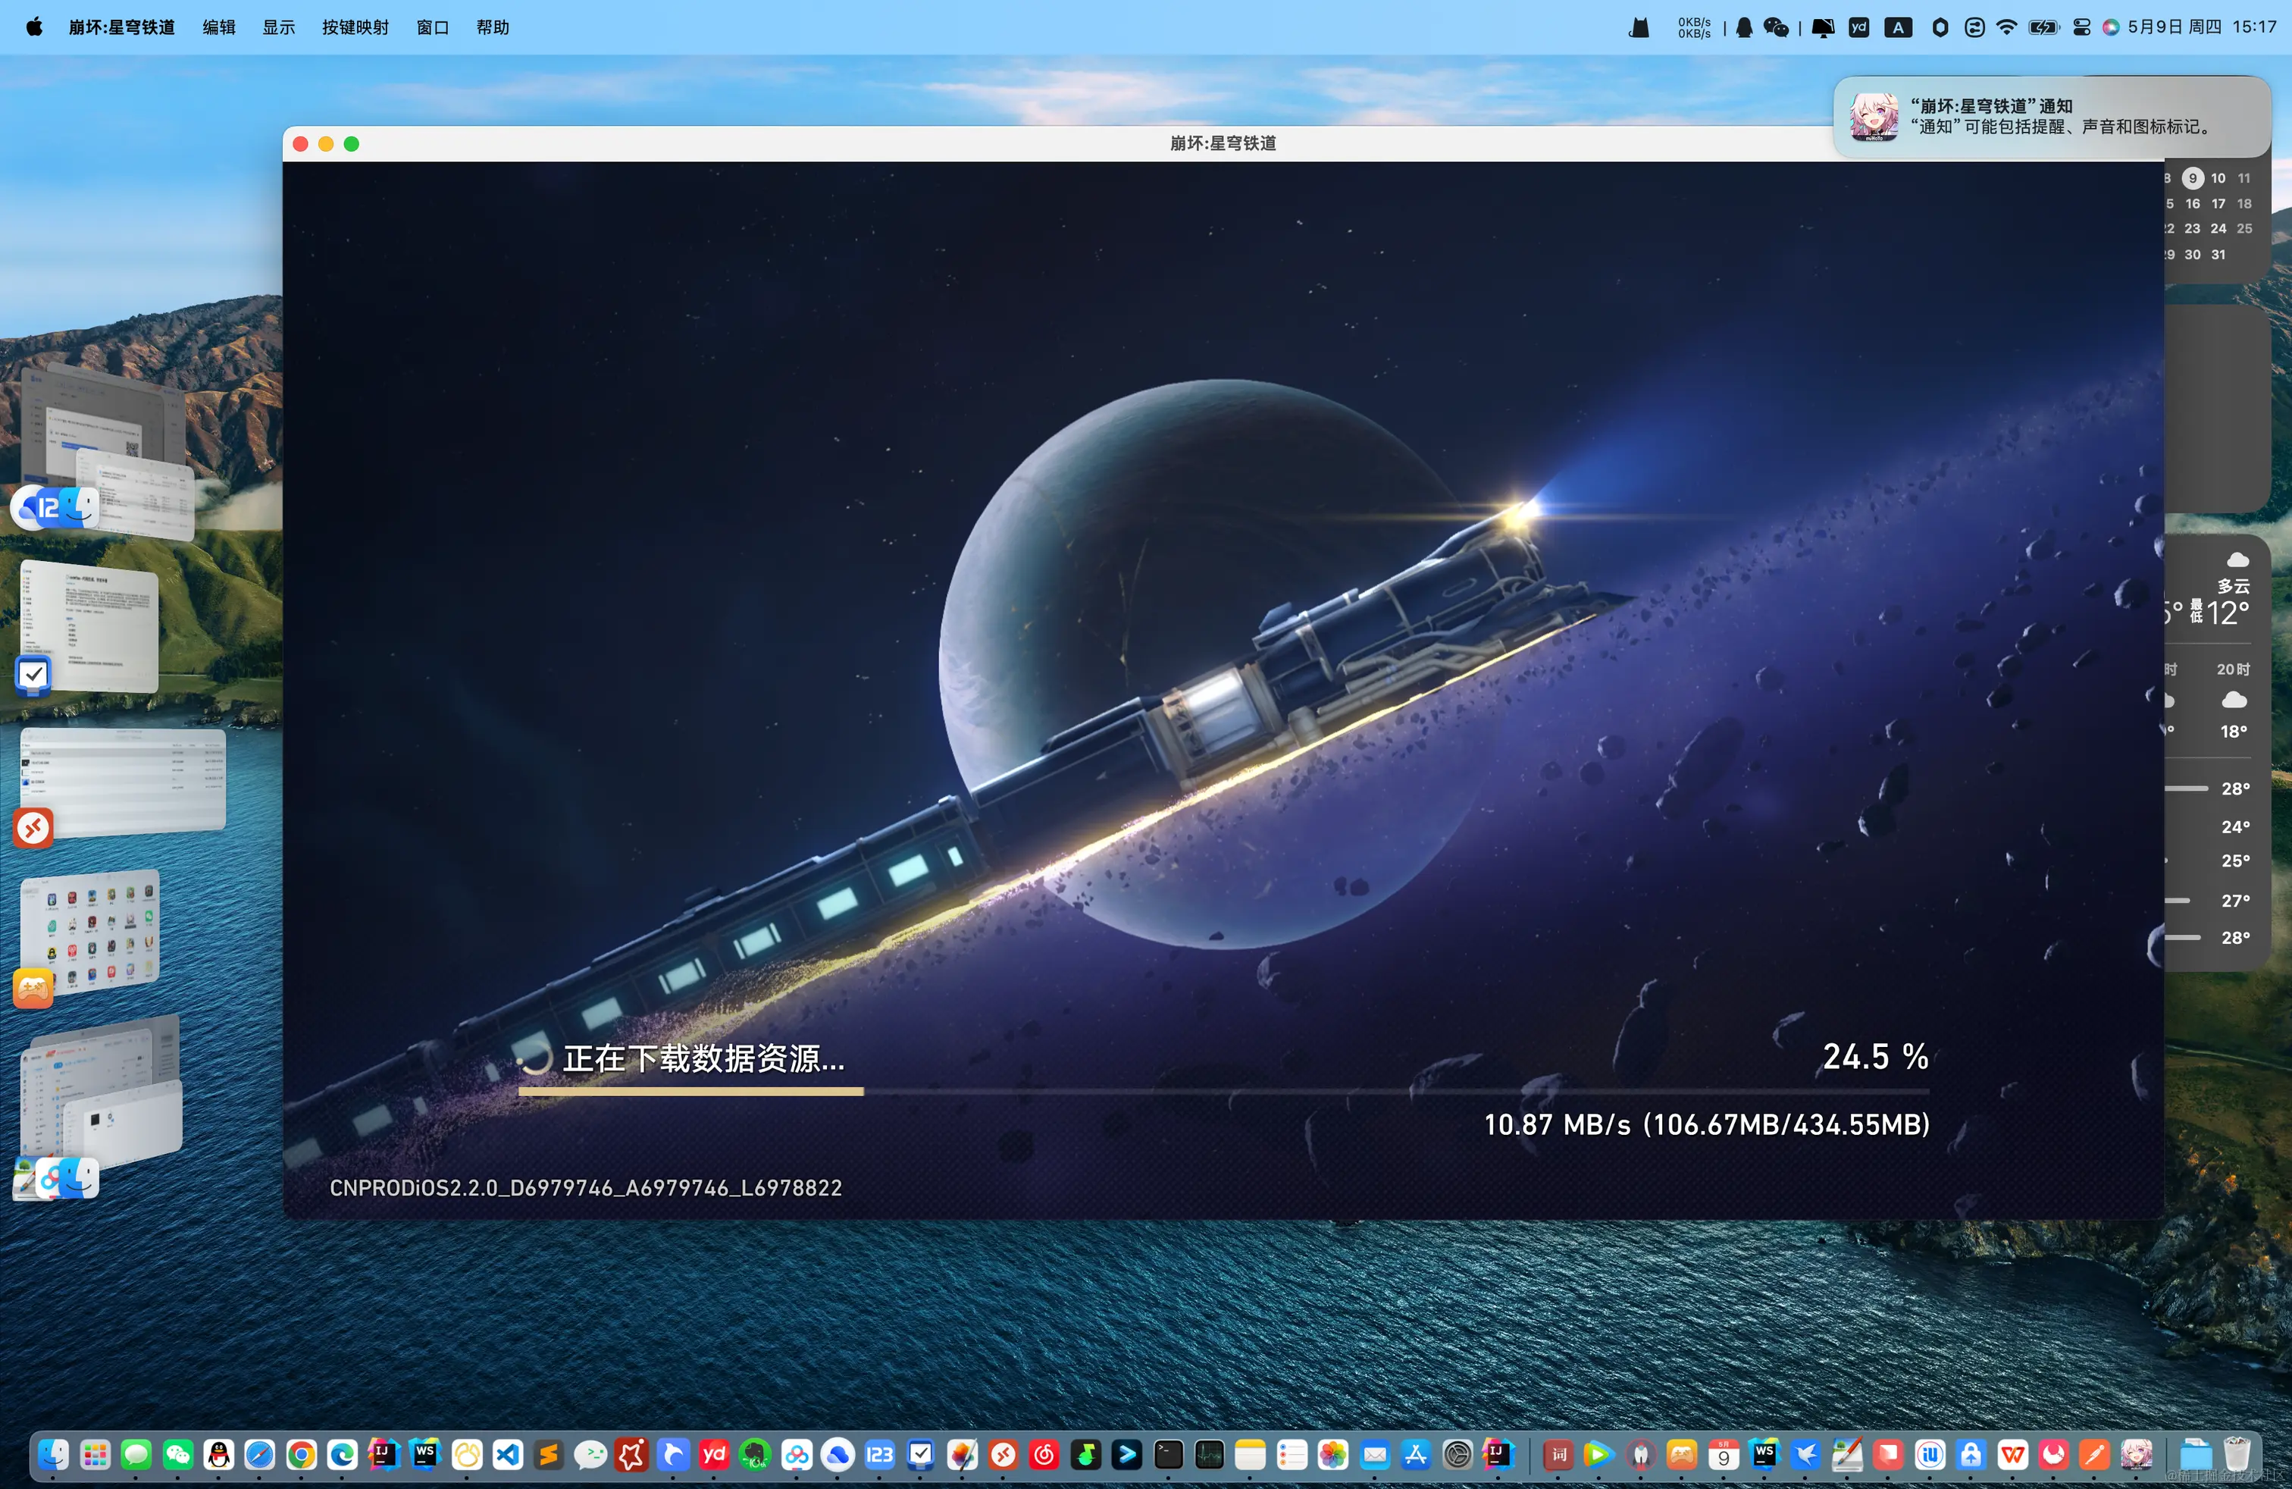Open the Apple menu
Viewport: 2292px width, 1489px height.
[35, 27]
